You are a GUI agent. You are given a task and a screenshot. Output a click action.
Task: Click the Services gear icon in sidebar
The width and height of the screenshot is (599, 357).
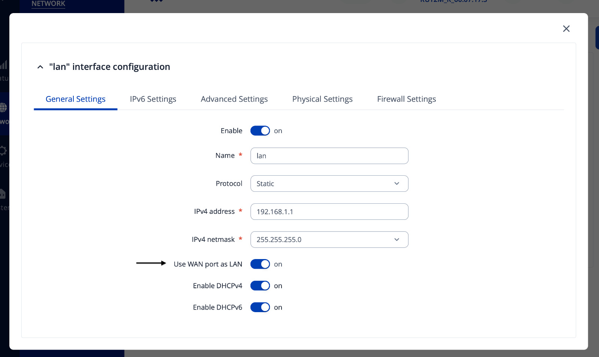point(3,151)
